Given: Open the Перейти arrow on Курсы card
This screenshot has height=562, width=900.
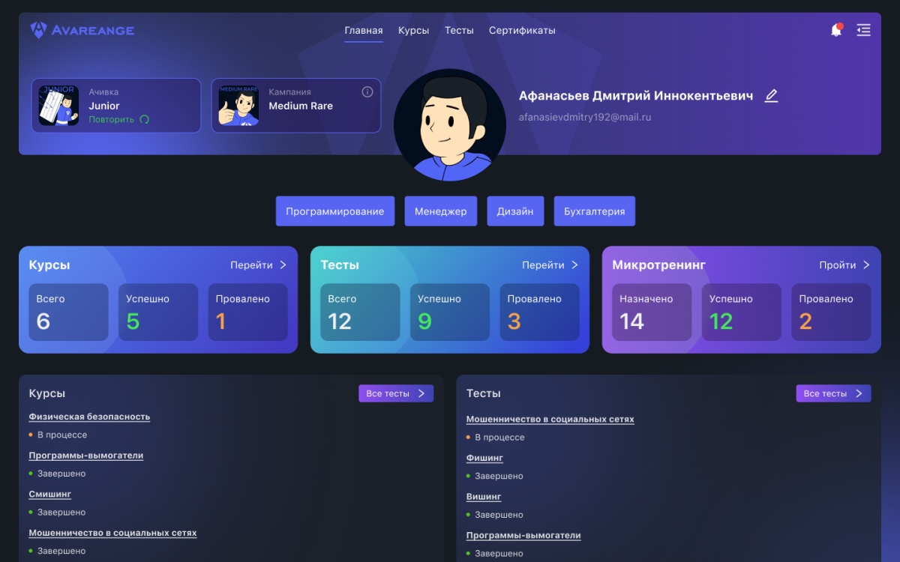Looking at the screenshot, I should tap(259, 265).
